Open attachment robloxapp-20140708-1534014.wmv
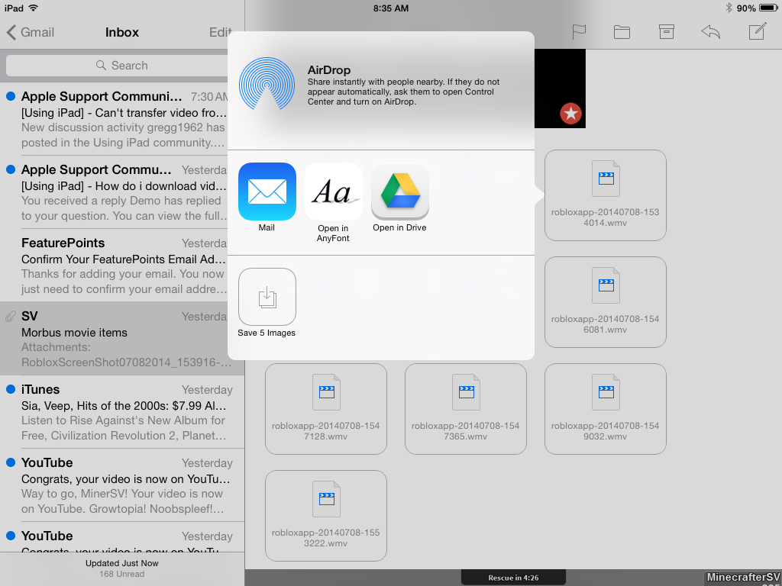782x586 pixels. click(606, 195)
